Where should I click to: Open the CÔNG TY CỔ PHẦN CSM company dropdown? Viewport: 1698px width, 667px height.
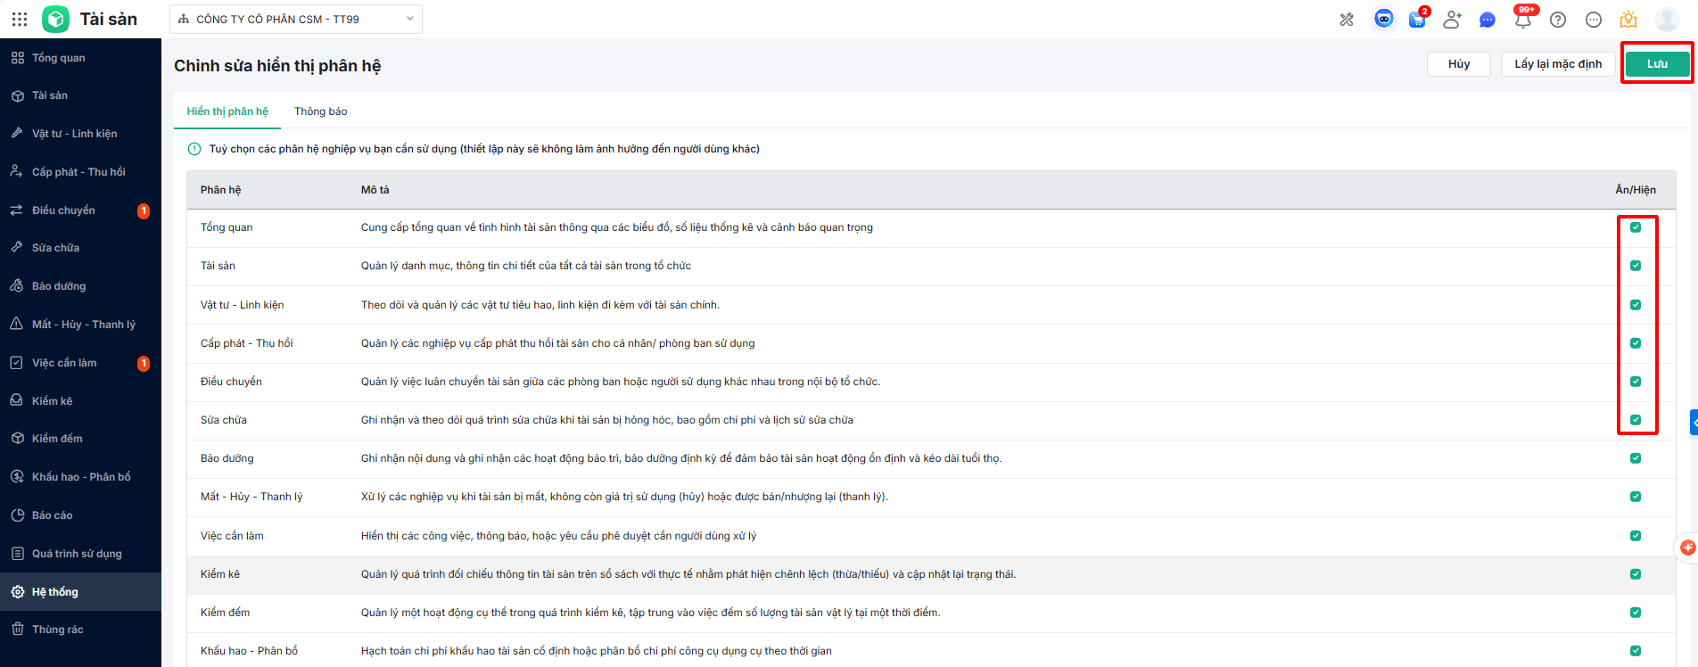click(x=296, y=19)
